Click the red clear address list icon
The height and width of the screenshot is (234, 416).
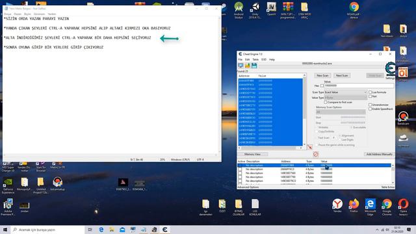[315, 154]
